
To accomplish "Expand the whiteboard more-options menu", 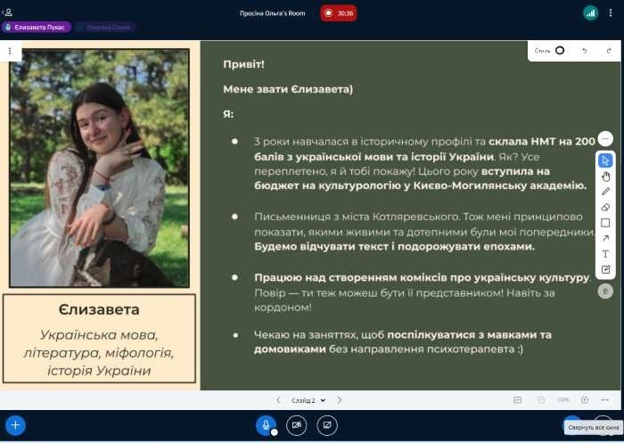I will 605,139.
